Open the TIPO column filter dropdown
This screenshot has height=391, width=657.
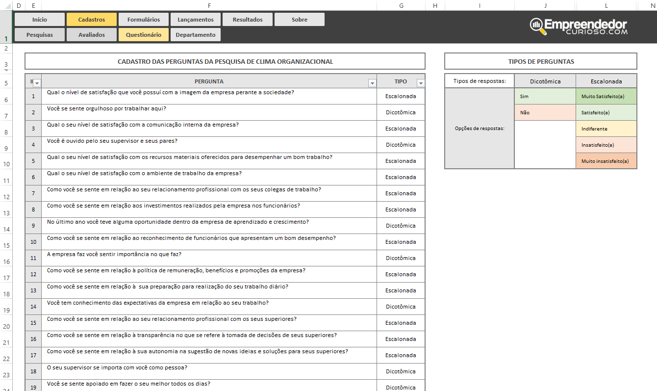click(421, 83)
